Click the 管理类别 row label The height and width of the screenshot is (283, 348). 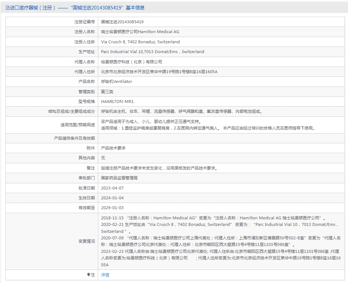[87, 91]
